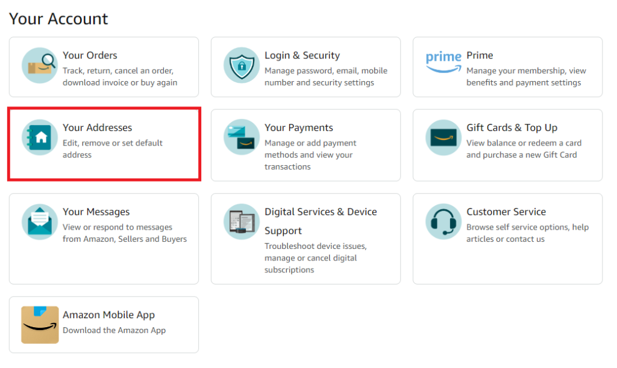Viewport: 617px width, 368px height.
Task: Open the Customer Service heading
Action: tap(506, 212)
